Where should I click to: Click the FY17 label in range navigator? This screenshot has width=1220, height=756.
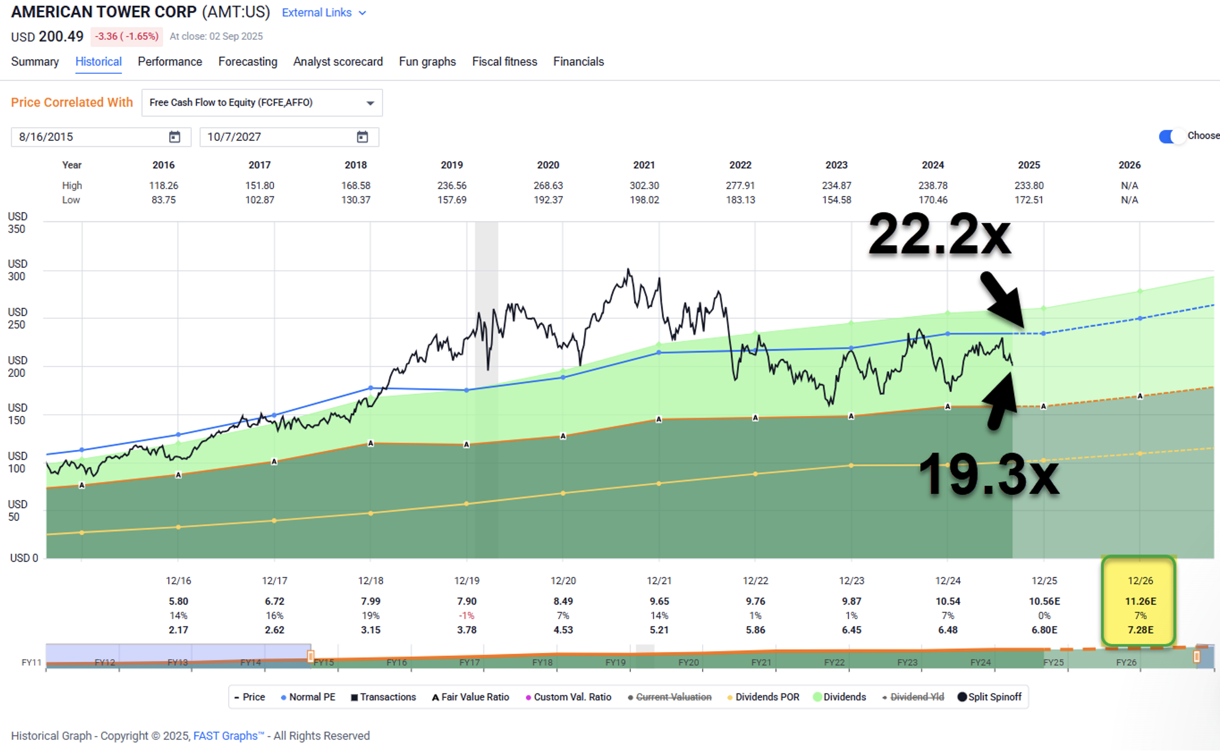point(469,663)
